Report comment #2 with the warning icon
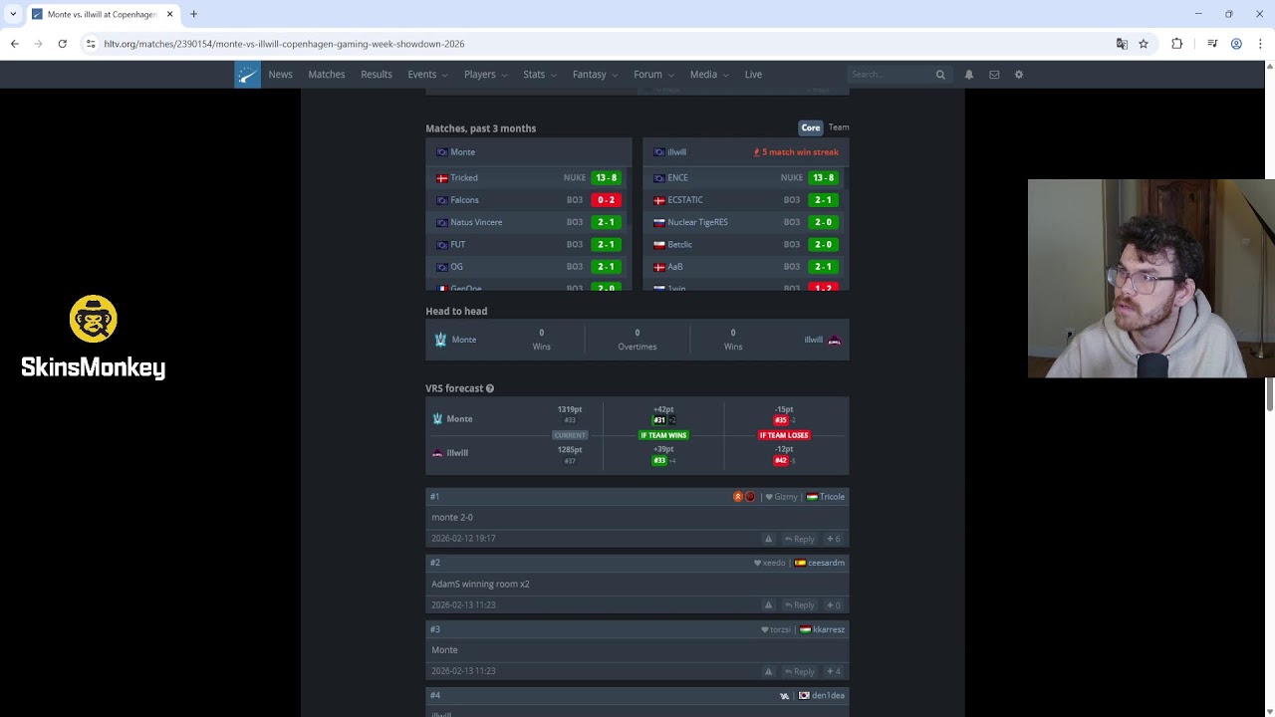 tap(768, 604)
